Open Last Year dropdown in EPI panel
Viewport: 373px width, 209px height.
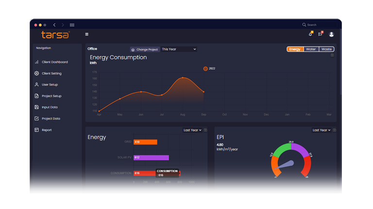click(321, 130)
